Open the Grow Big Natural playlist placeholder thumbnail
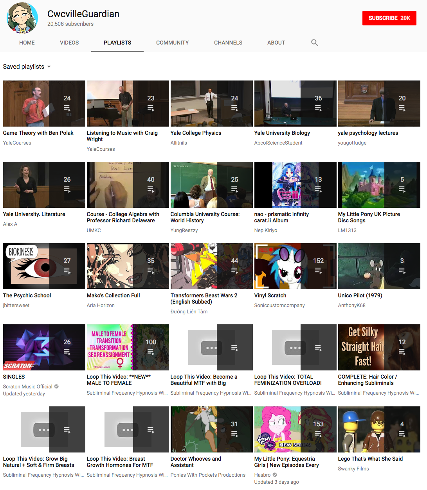Viewport: 427px width, 490px height. (44, 429)
